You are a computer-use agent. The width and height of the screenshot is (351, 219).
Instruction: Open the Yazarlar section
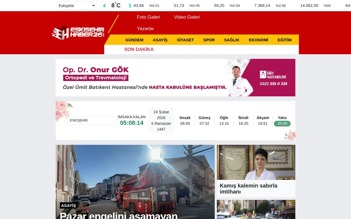[145, 28]
